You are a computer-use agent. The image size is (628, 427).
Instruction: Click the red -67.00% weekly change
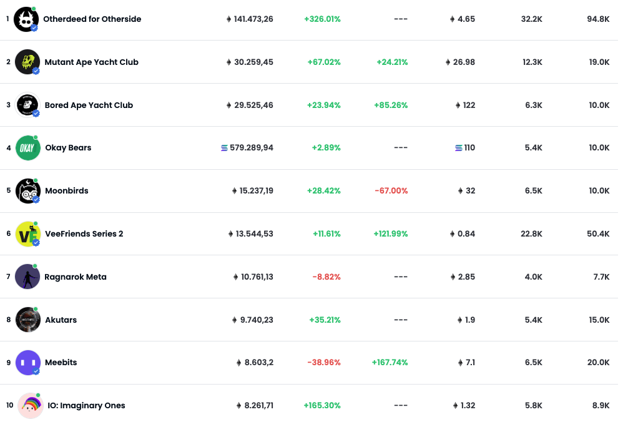point(391,190)
